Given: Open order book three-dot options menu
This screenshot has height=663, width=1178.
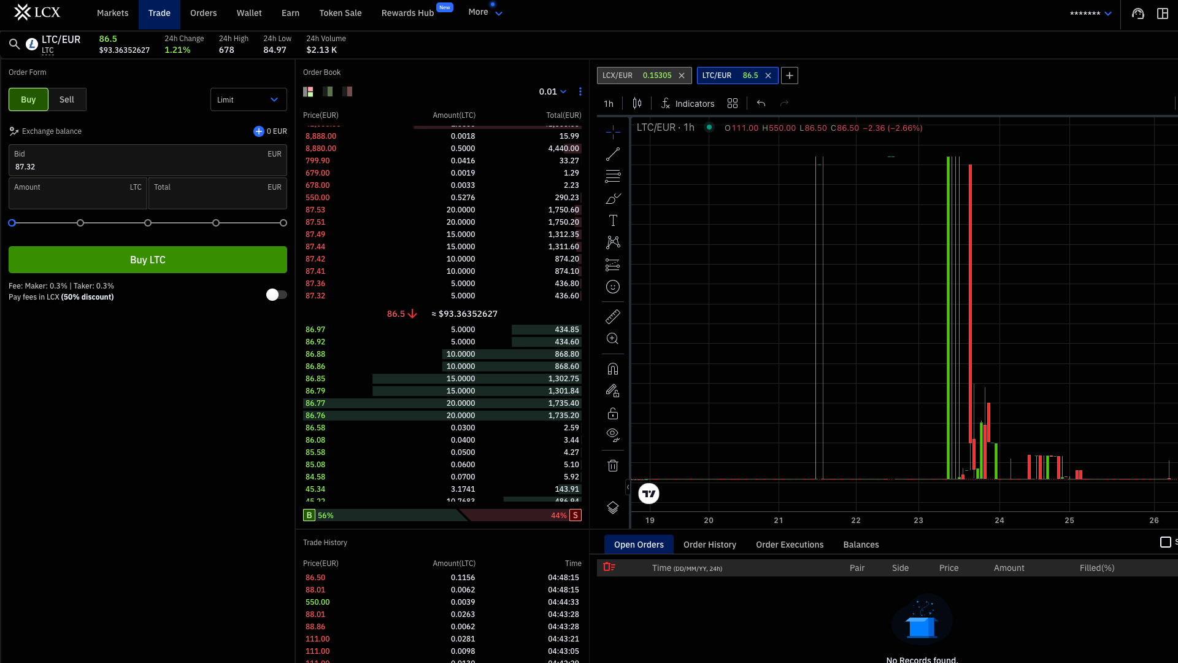Looking at the screenshot, I should coord(580,91).
